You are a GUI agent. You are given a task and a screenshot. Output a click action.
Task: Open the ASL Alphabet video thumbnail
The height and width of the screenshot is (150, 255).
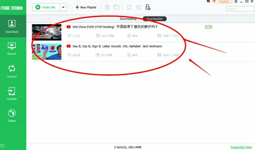[x=47, y=52]
